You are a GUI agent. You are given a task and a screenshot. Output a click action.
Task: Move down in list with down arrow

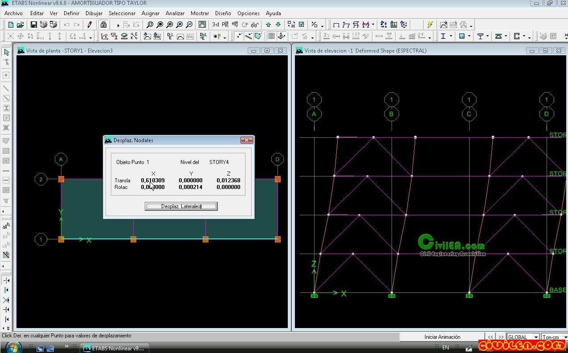tap(278, 25)
